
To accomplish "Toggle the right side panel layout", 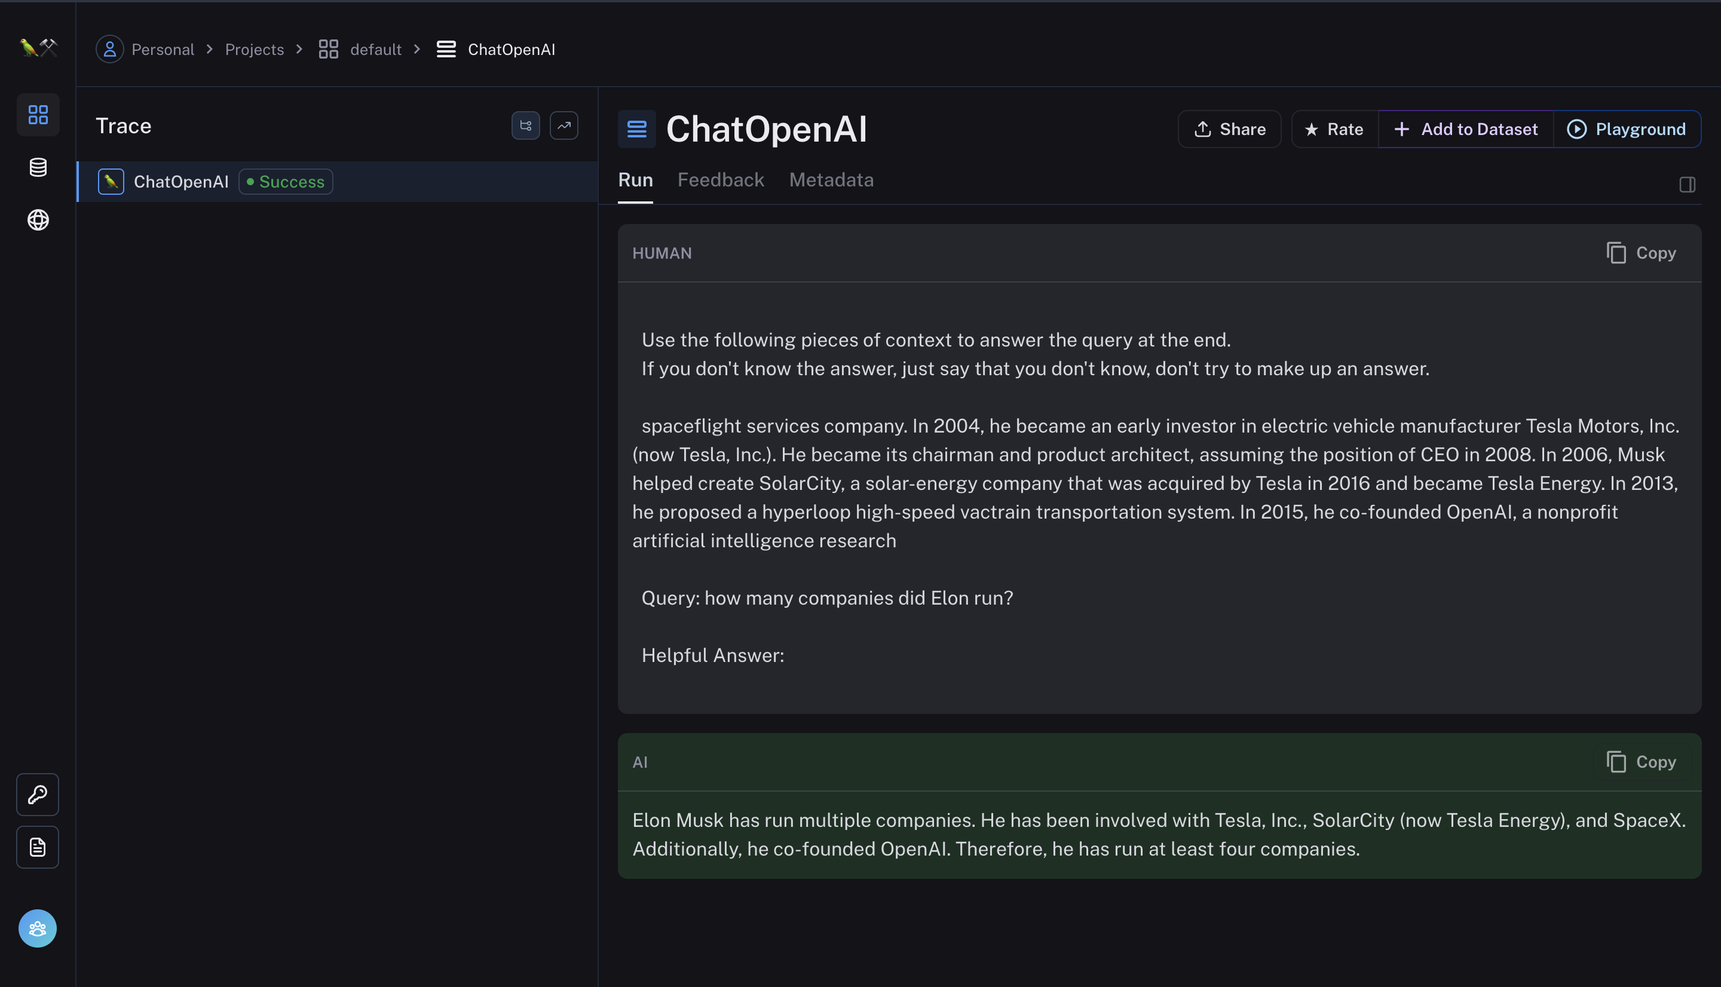I will pos(1687,185).
